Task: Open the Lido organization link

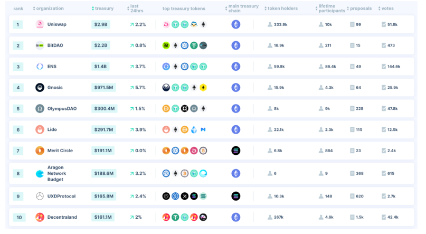Action: click(52, 129)
